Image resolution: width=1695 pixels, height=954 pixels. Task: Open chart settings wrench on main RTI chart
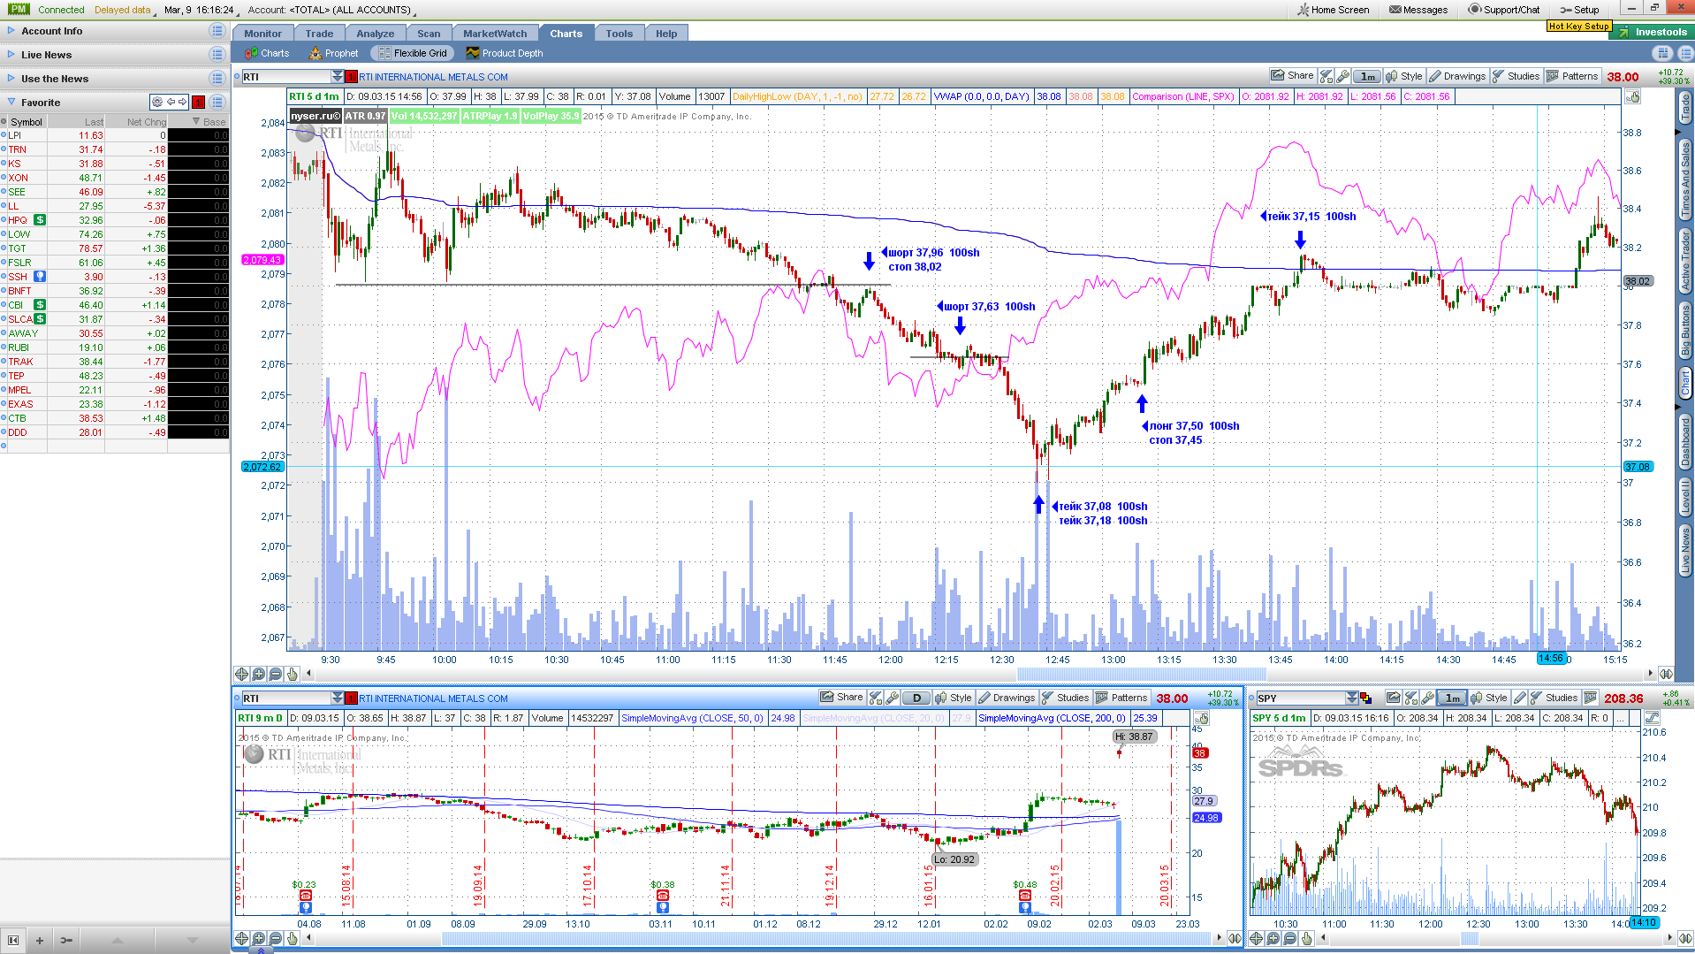[1342, 76]
